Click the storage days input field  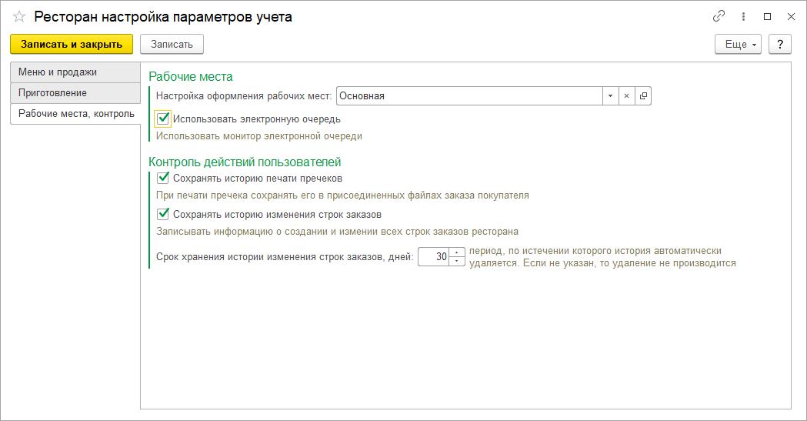coord(434,257)
